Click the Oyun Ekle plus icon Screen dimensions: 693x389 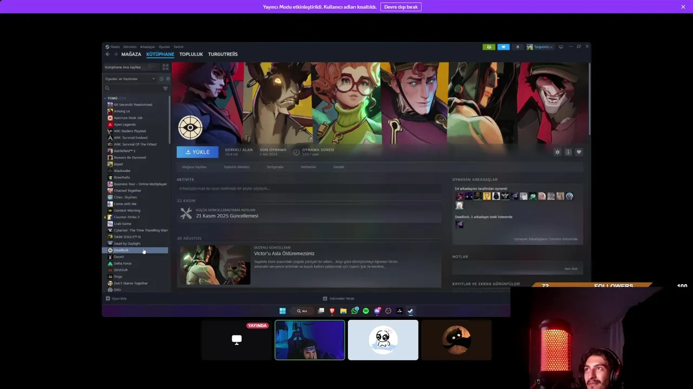(108, 298)
